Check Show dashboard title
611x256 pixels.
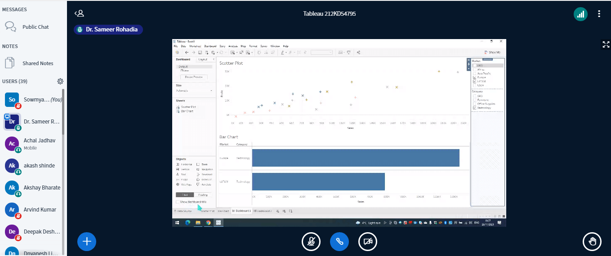(x=178, y=202)
